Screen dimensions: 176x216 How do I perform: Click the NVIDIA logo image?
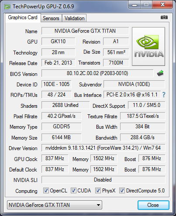148,46
